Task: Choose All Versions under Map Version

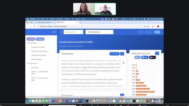Action: (x=35, y=68)
